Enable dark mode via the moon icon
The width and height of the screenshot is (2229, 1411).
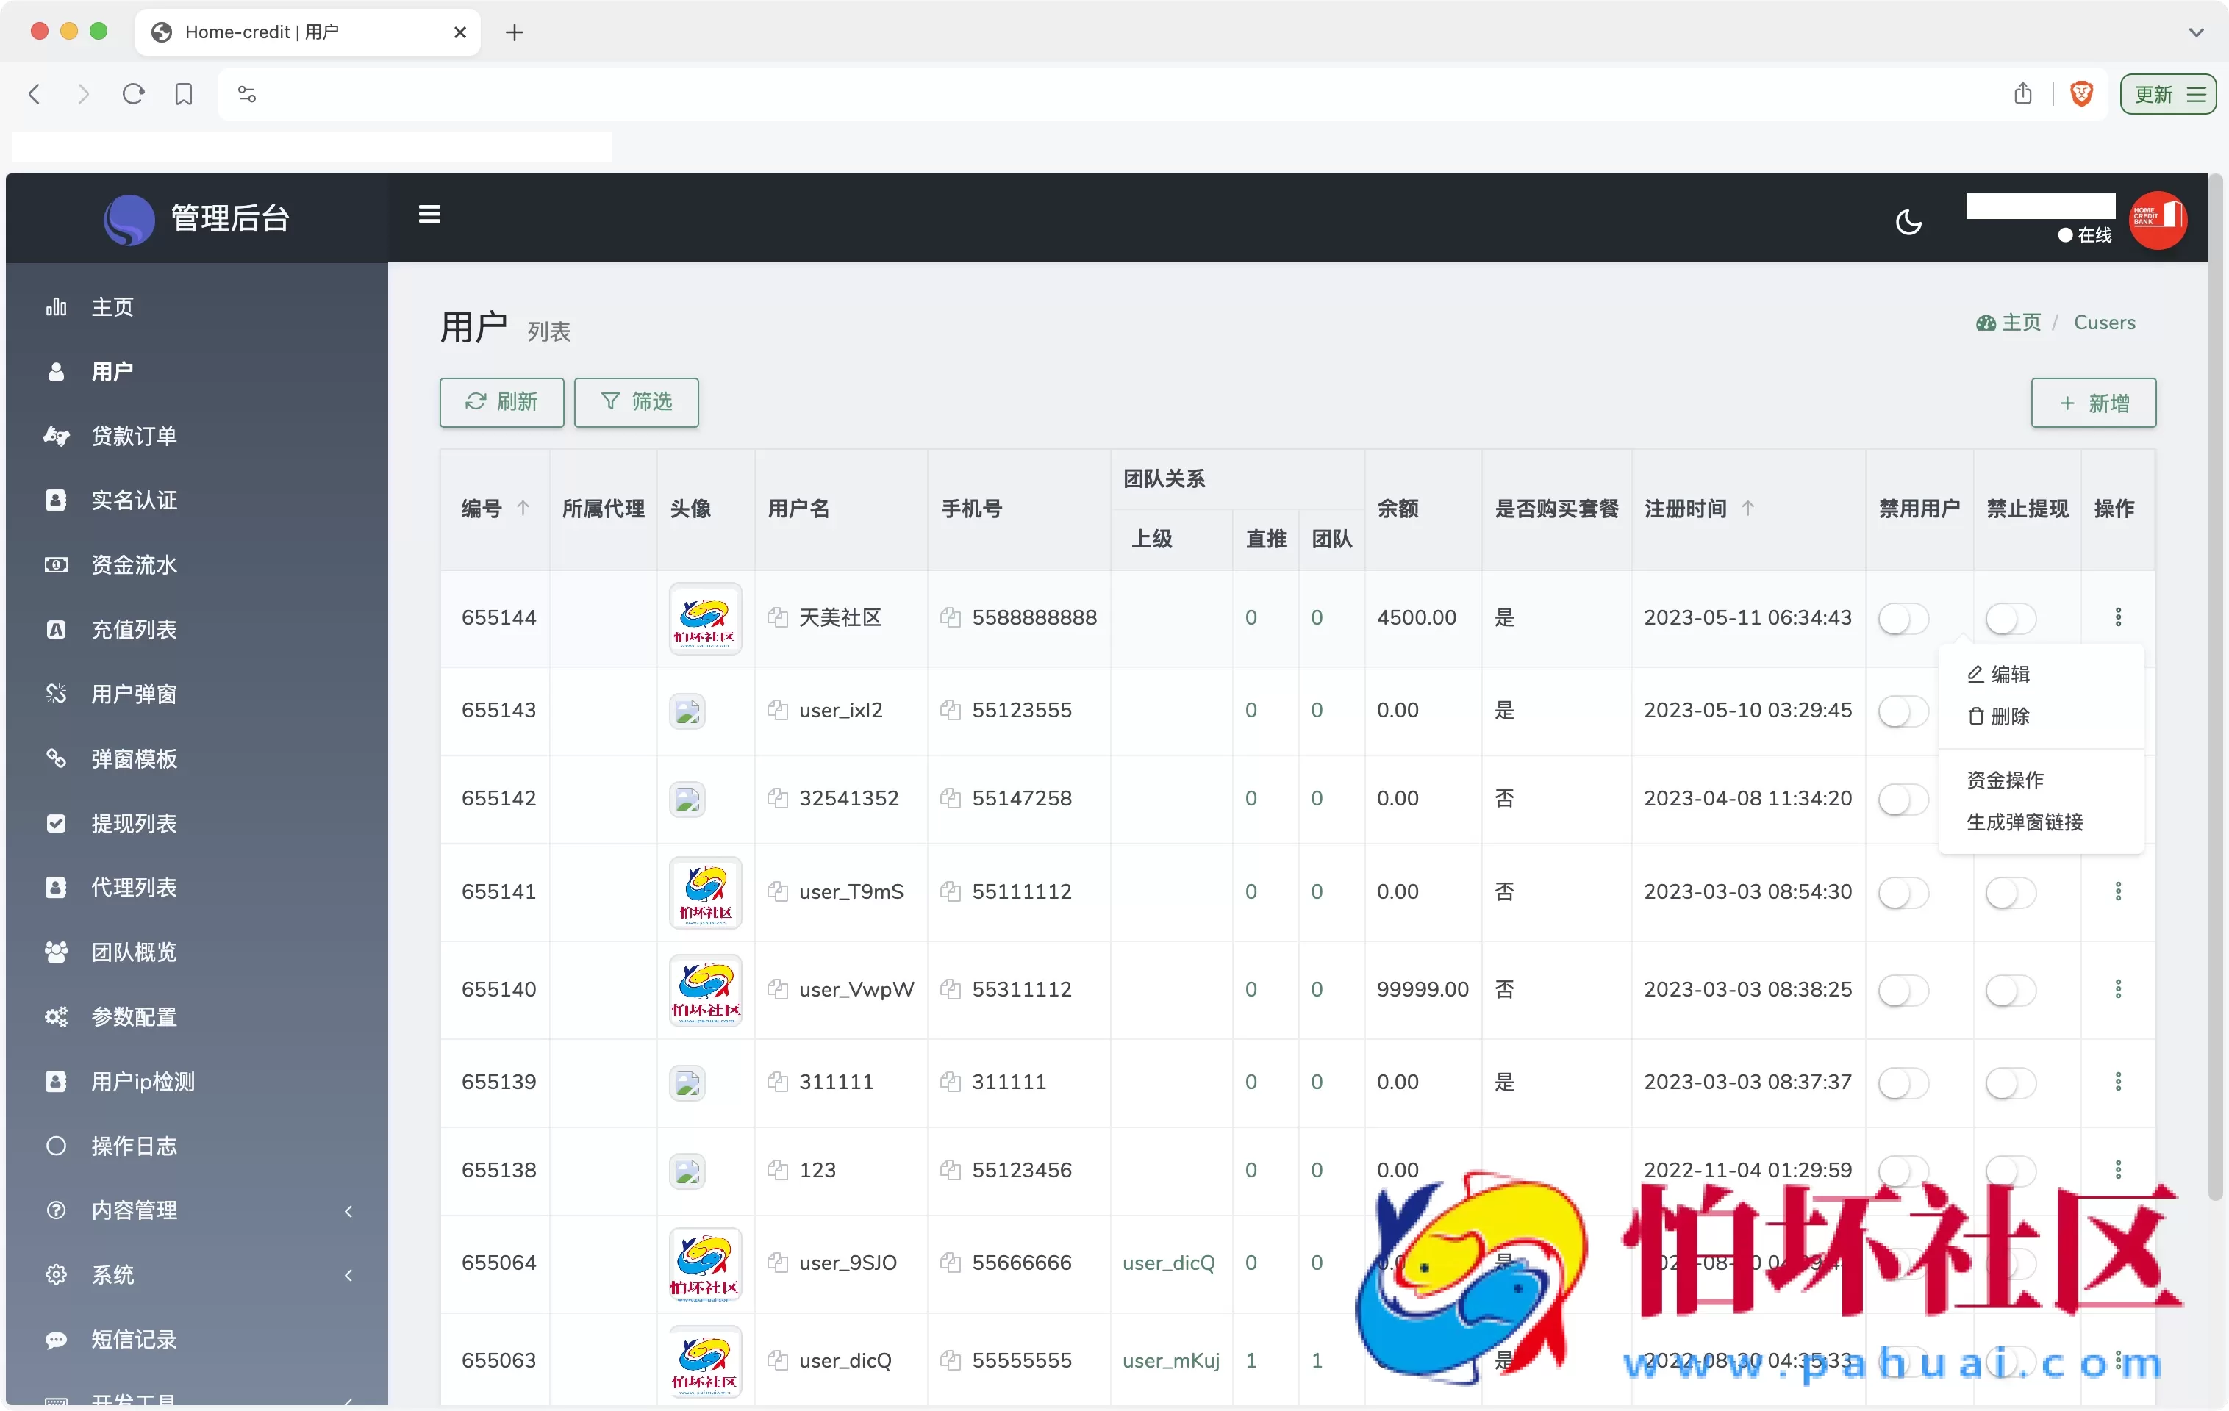click(x=1908, y=221)
